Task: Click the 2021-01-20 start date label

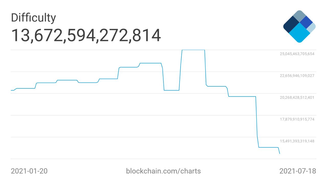Action: click(x=29, y=171)
